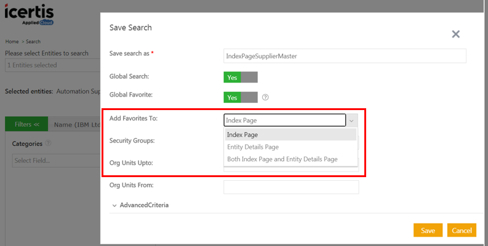Open the Add Favorites To dropdown arrow
488x246 pixels.
coord(351,121)
